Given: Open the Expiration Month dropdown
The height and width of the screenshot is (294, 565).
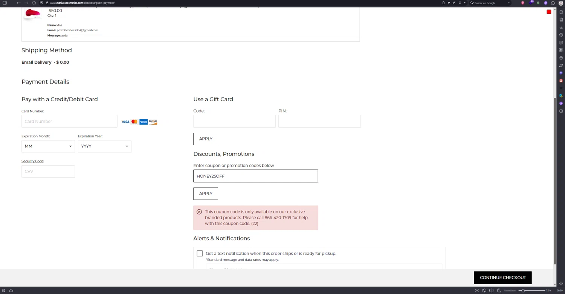Looking at the screenshot, I should pyautogui.click(x=48, y=146).
